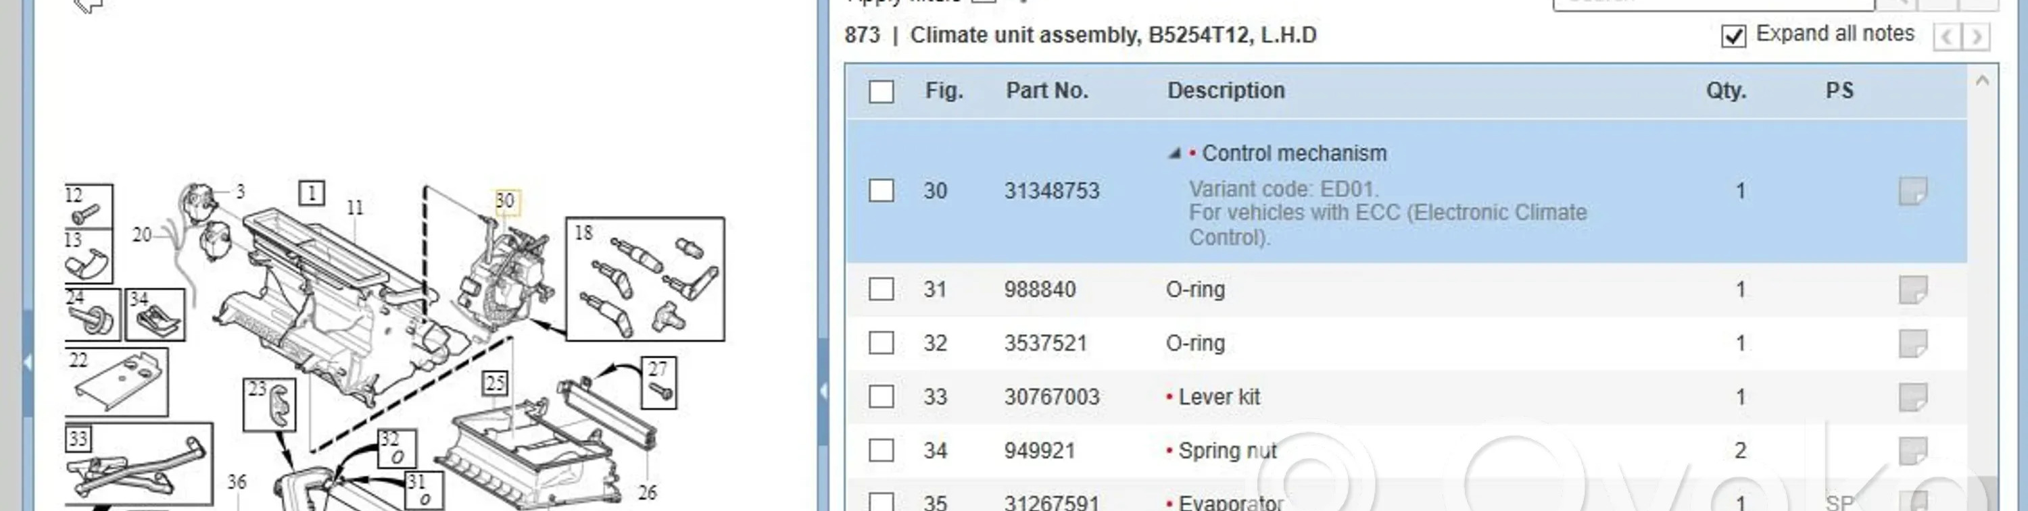Click the Spring nut description
2028x511 pixels.
[x=1226, y=450]
